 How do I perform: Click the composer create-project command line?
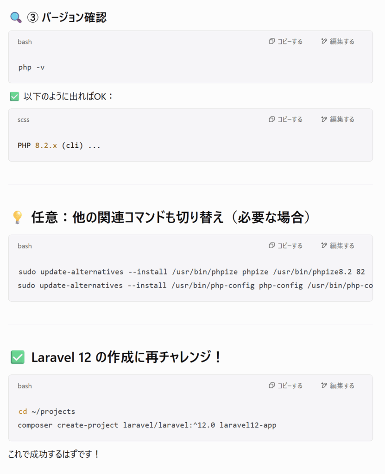coord(147,425)
